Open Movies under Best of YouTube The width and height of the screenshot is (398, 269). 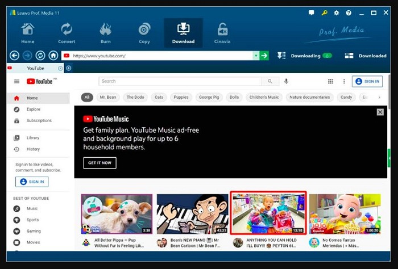pyautogui.click(x=38, y=242)
